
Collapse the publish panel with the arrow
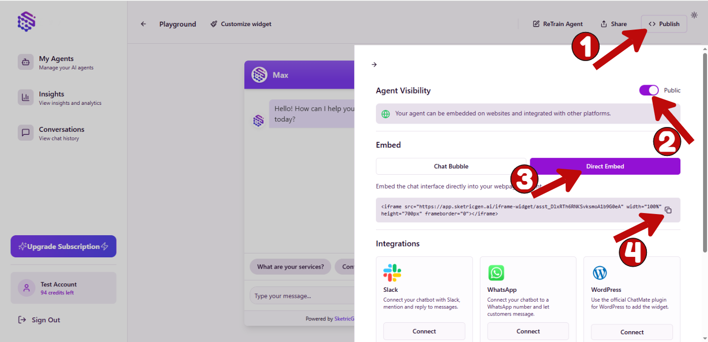374,64
